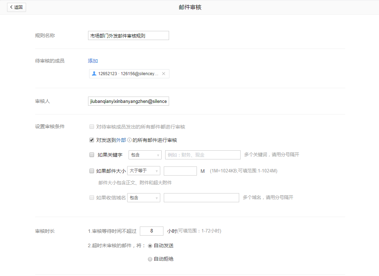Viewport: 379px width, 276px height.
Task: Uncheck the external mail review checkbox
Action: tap(92, 140)
